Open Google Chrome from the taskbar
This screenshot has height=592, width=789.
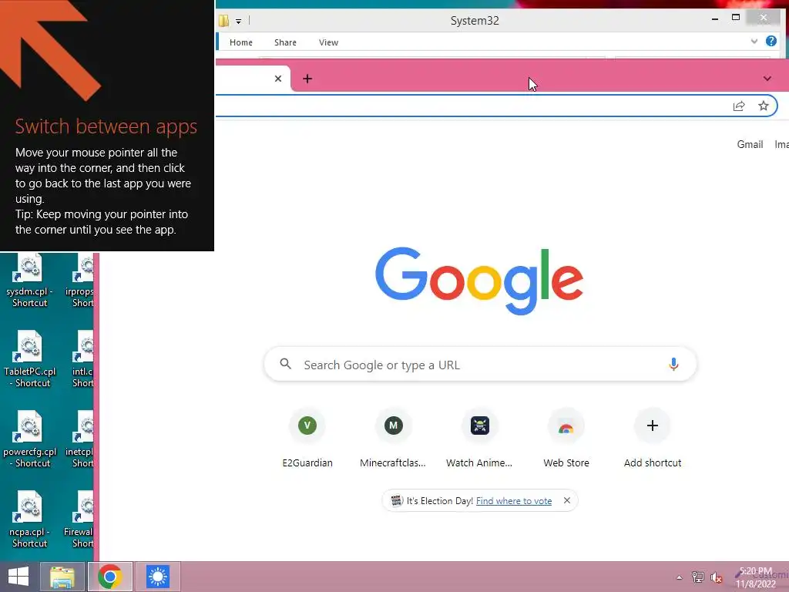point(110,577)
